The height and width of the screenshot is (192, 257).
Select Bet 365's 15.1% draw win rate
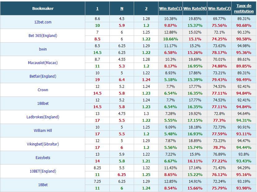tap(195, 39)
